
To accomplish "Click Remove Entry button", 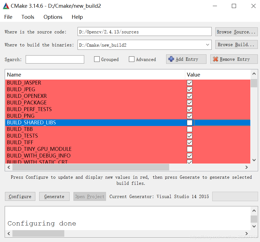I will 234,59.
